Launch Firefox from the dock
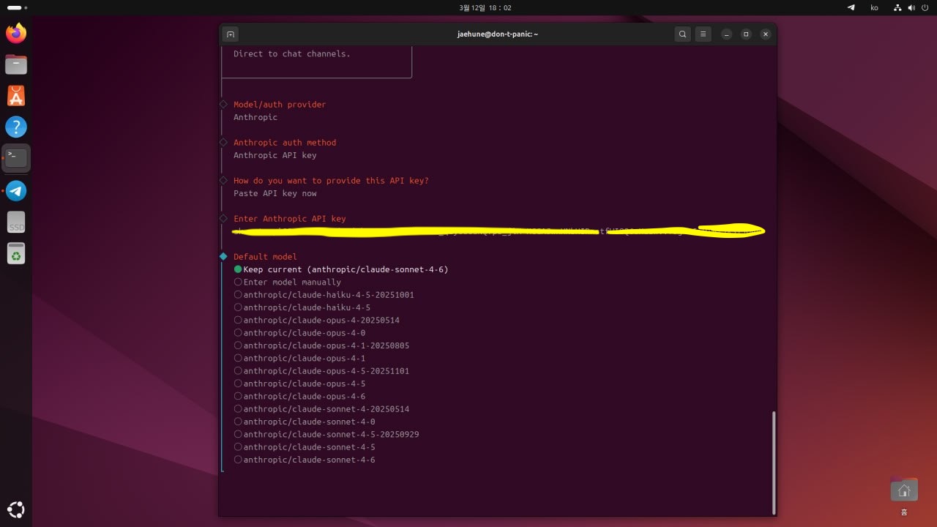937x527 pixels. pyautogui.click(x=16, y=33)
